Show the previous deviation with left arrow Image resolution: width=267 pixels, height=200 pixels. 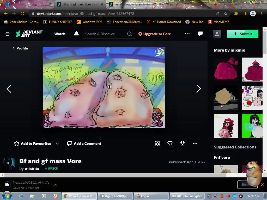pos(9,89)
